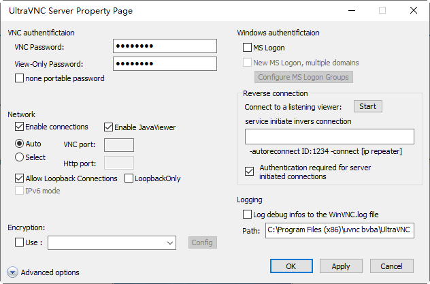
Task: Enable the LoopbackOnly checkbox
Action: [129, 178]
